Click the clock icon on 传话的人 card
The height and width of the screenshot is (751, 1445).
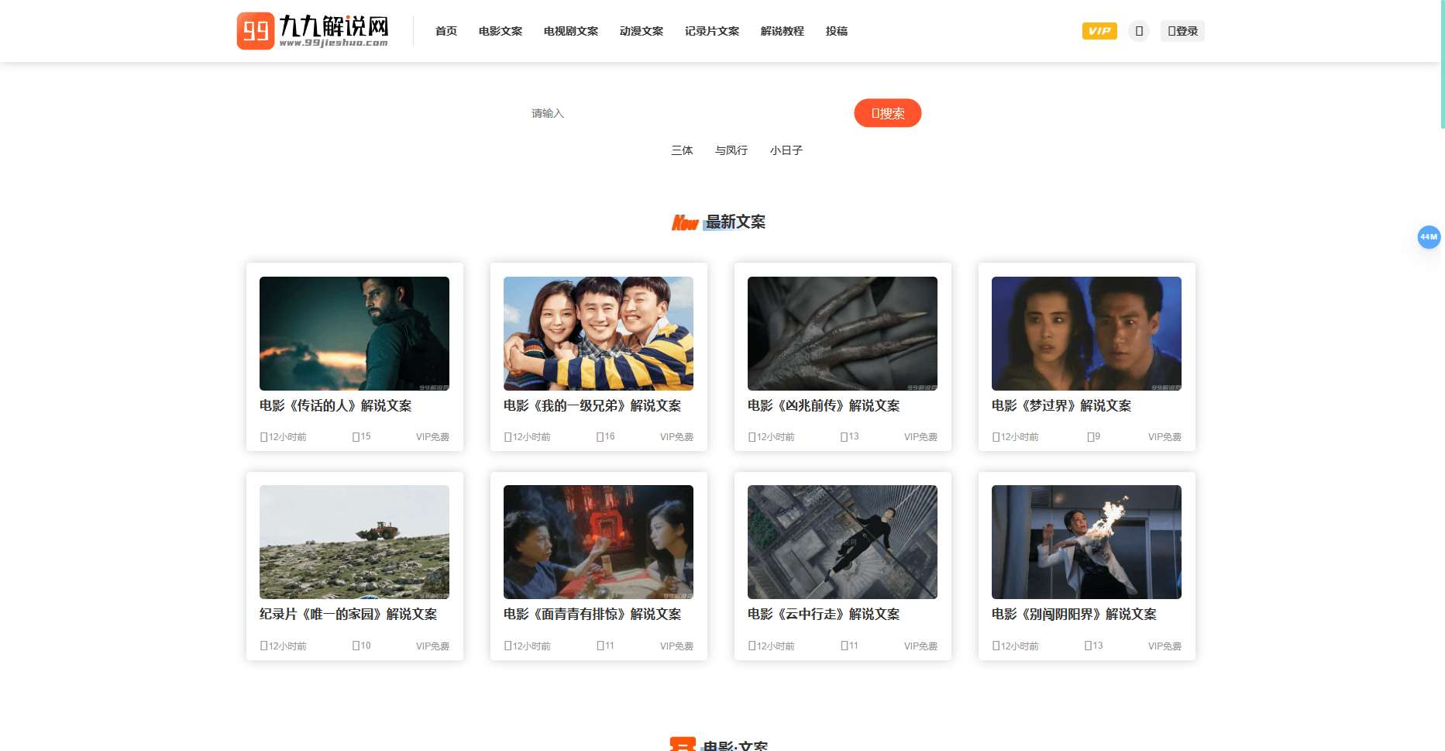click(x=263, y=437)
